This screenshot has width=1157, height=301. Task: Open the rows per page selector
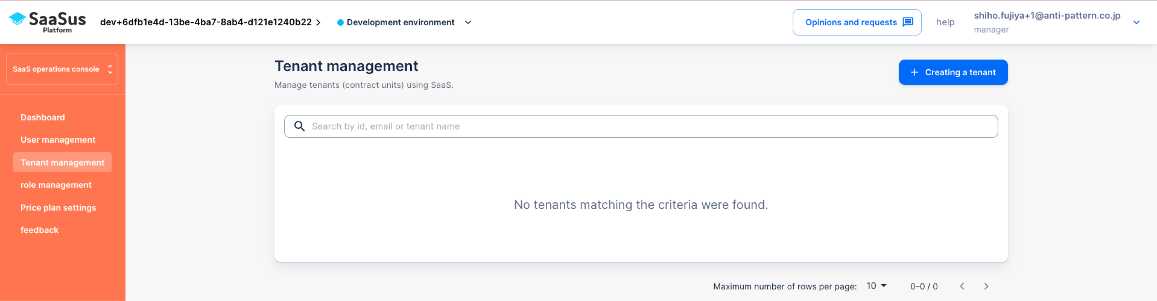click(876, 286)
